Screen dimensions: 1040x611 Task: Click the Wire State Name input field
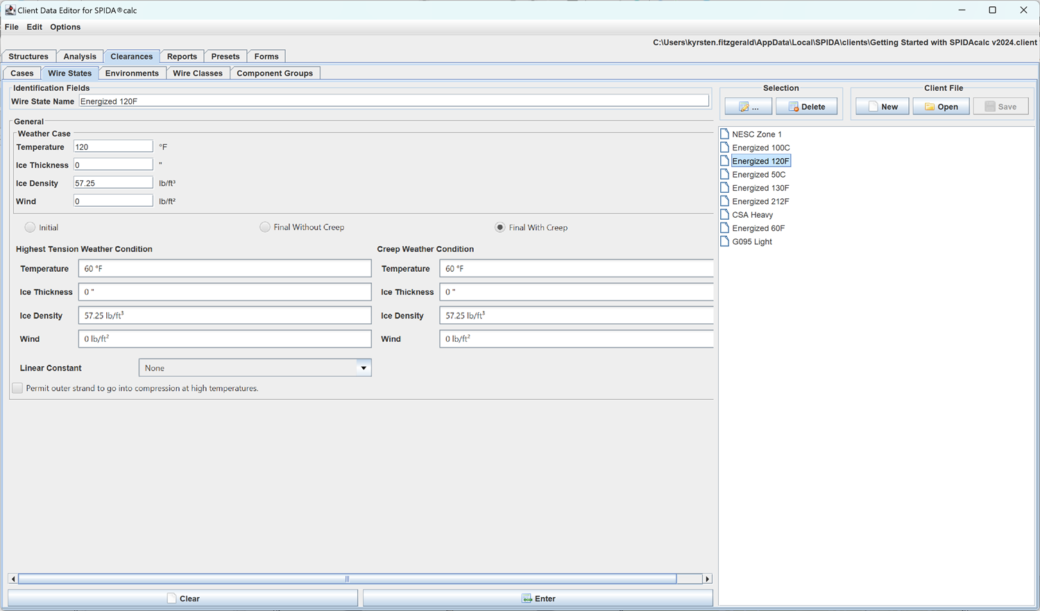pos(393,101)
